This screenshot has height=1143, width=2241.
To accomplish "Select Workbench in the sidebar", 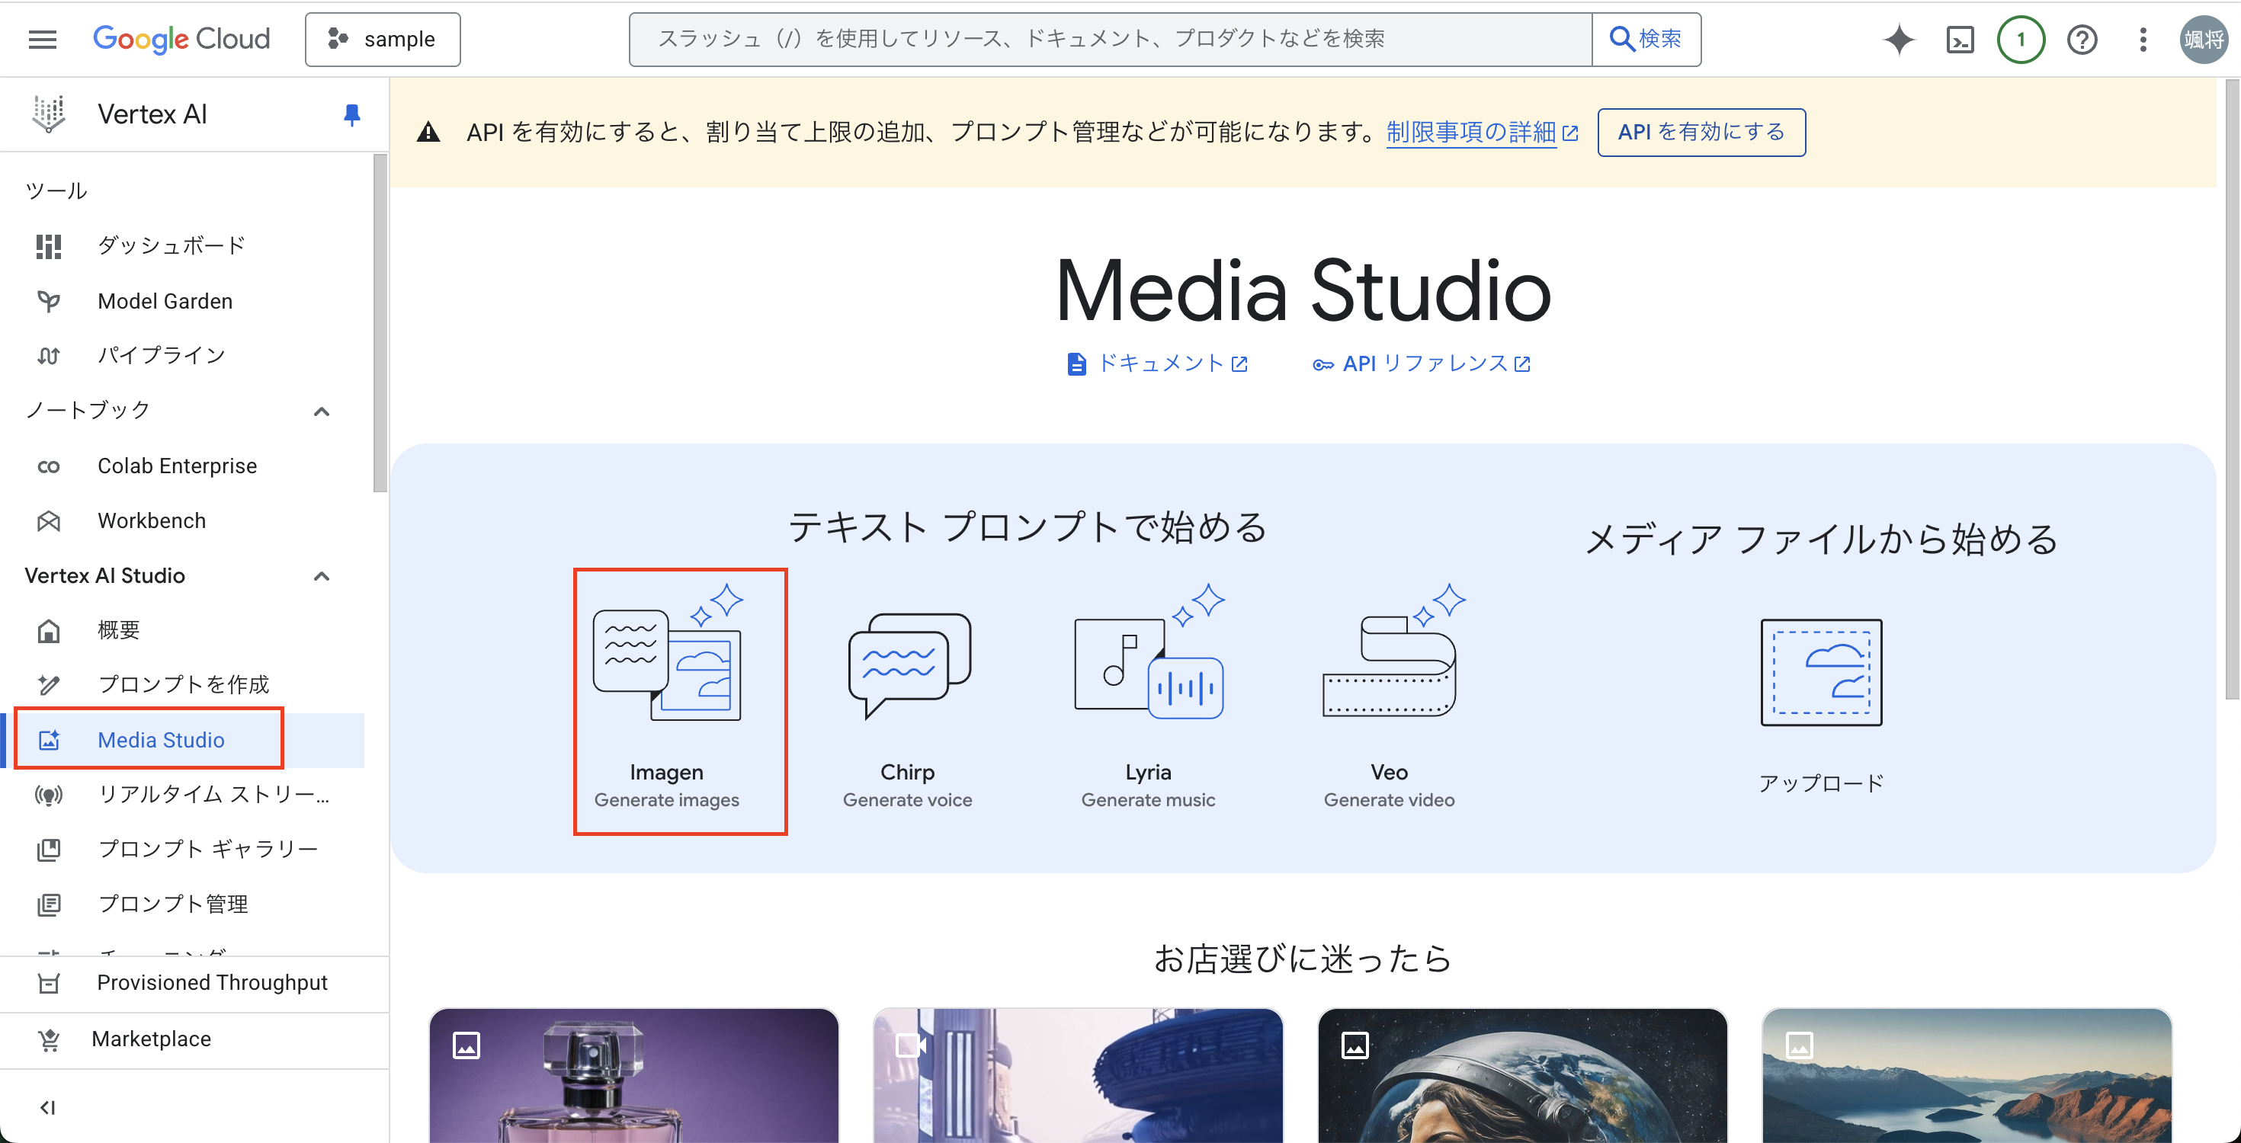I will click(x=152, y=520).
